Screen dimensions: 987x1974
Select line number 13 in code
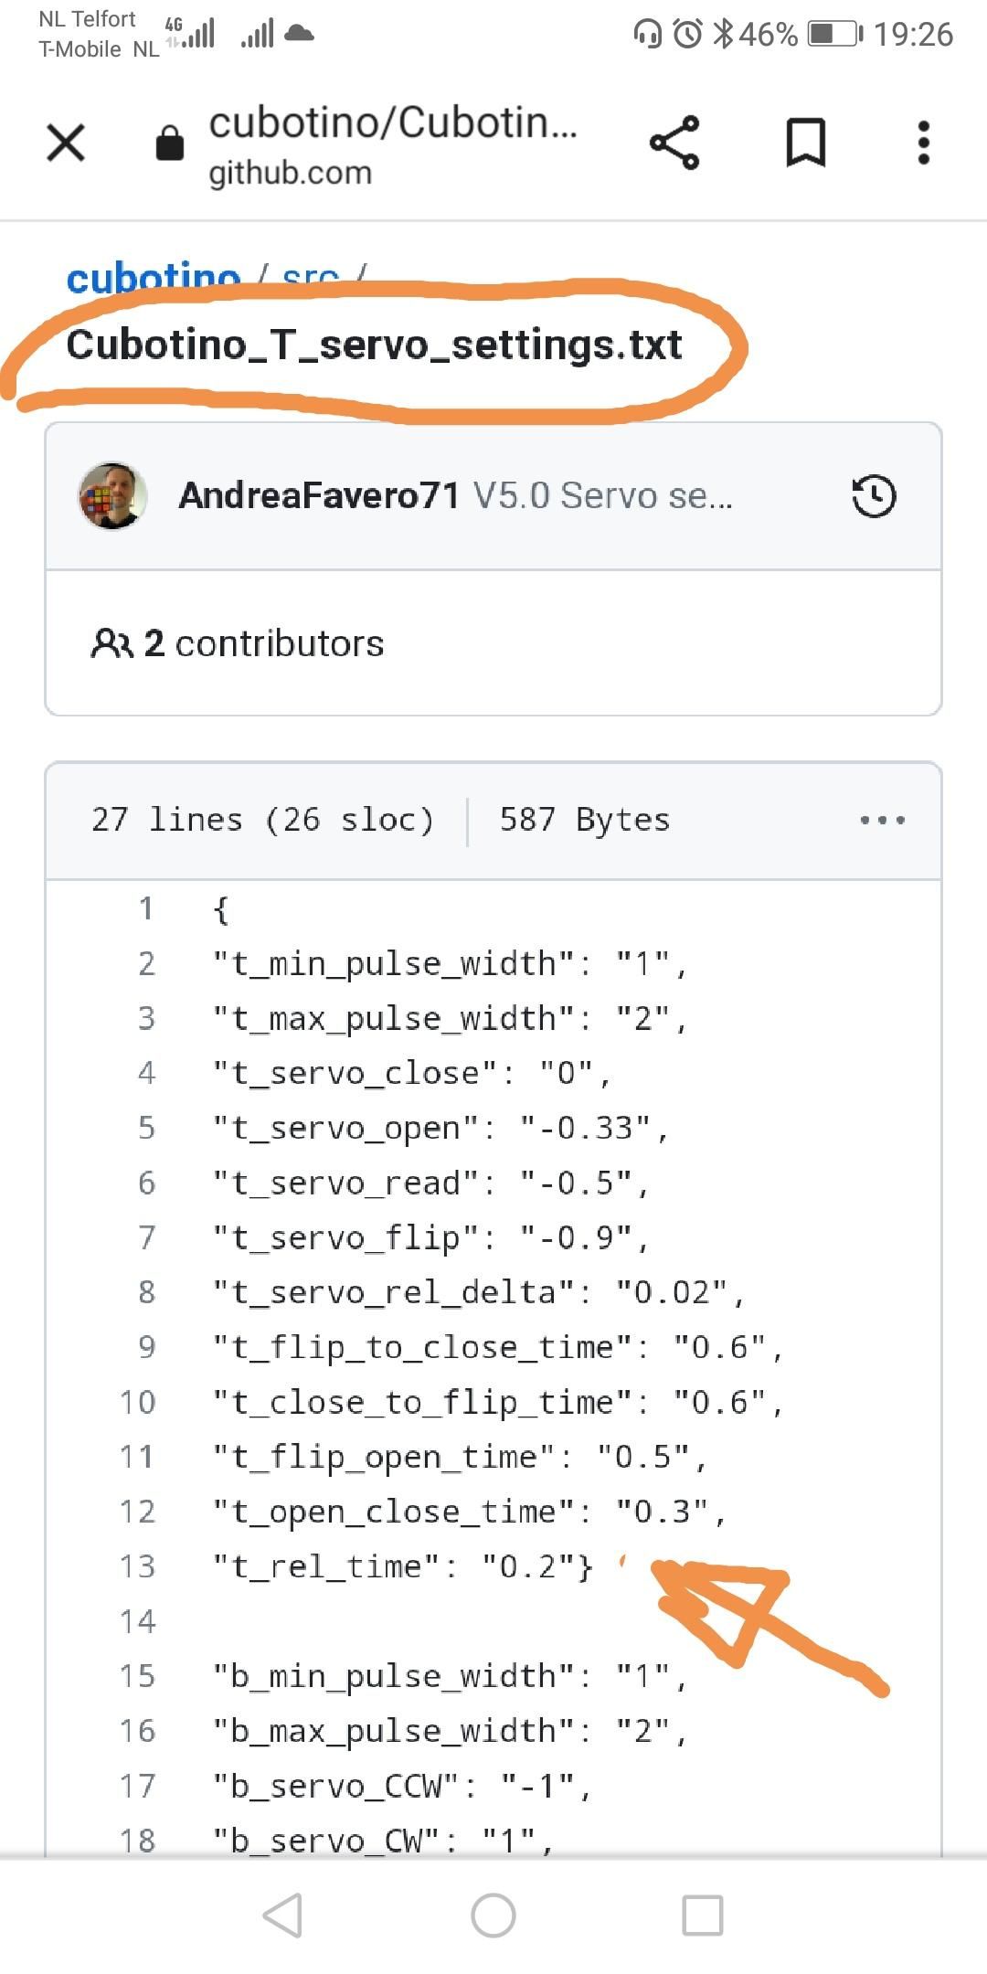tap(138, 1566)
